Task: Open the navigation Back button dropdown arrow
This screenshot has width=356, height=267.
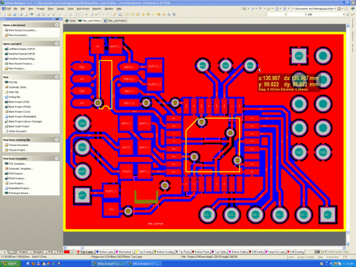Action: (342, 9)
